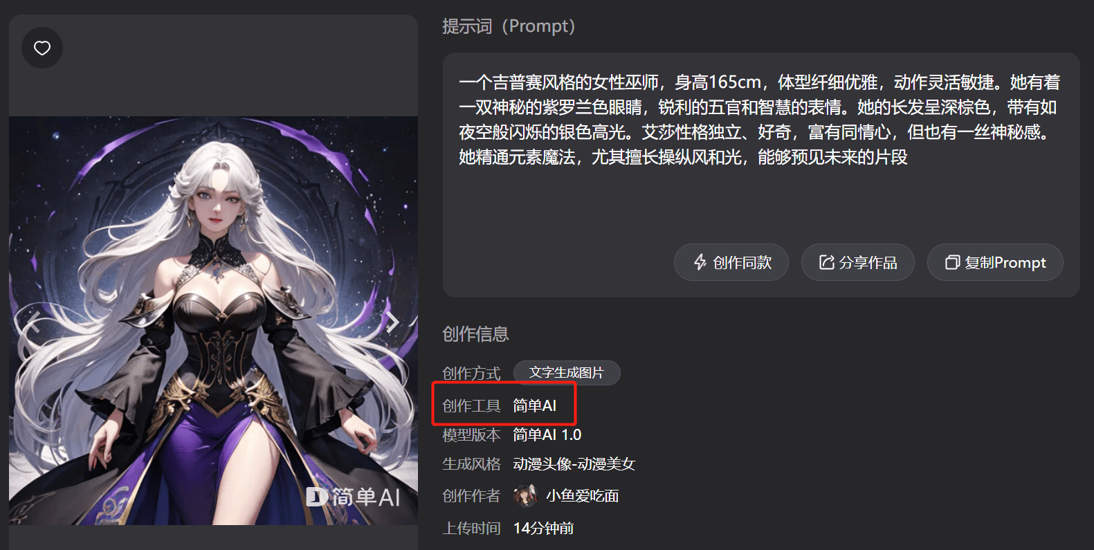Open the author name 小鱼爱吃面
Image resolution: width=1094 pixels, height=550 pixels.
pos(582,496)
